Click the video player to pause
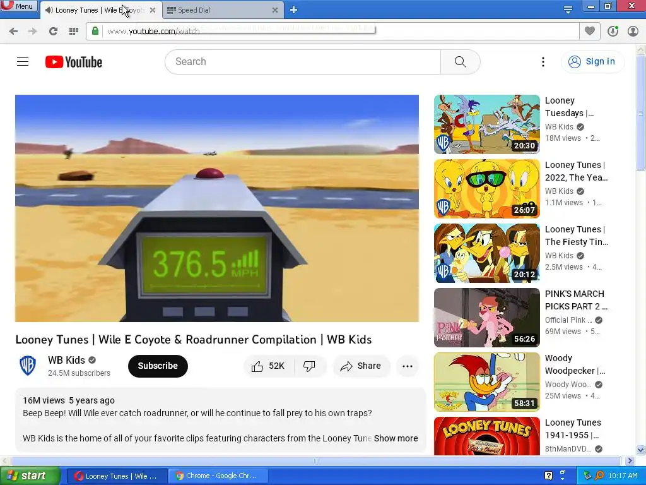646x485 pixels. [217, 208]
